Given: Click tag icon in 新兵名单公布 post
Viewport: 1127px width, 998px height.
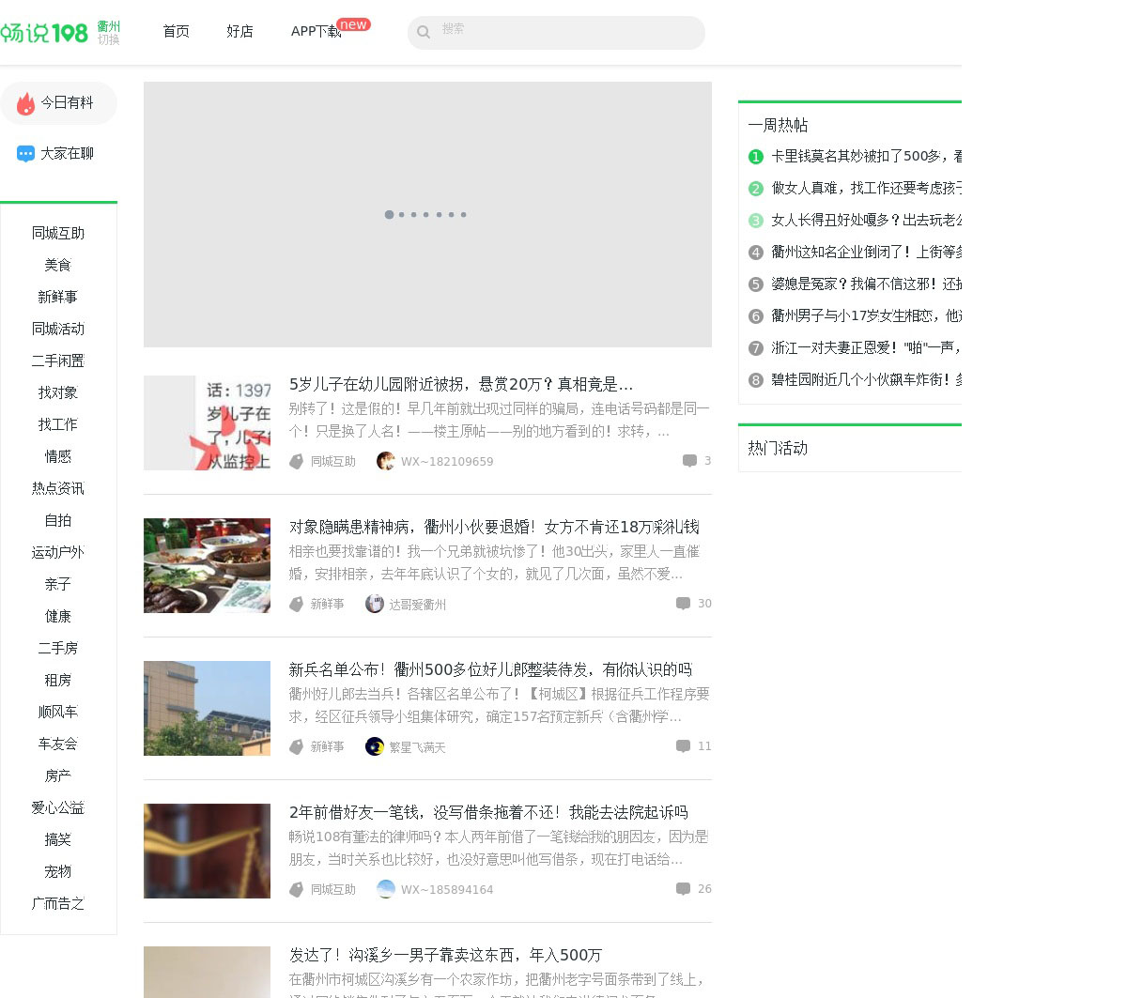Looking at the screenshot, I should tap(297, 746).
